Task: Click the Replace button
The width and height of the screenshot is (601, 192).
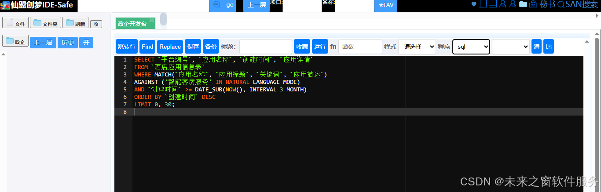Action: pos(170,47)
